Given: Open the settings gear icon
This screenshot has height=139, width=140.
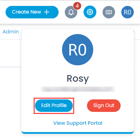Looking at the screenshot, I should click(90, 12).
